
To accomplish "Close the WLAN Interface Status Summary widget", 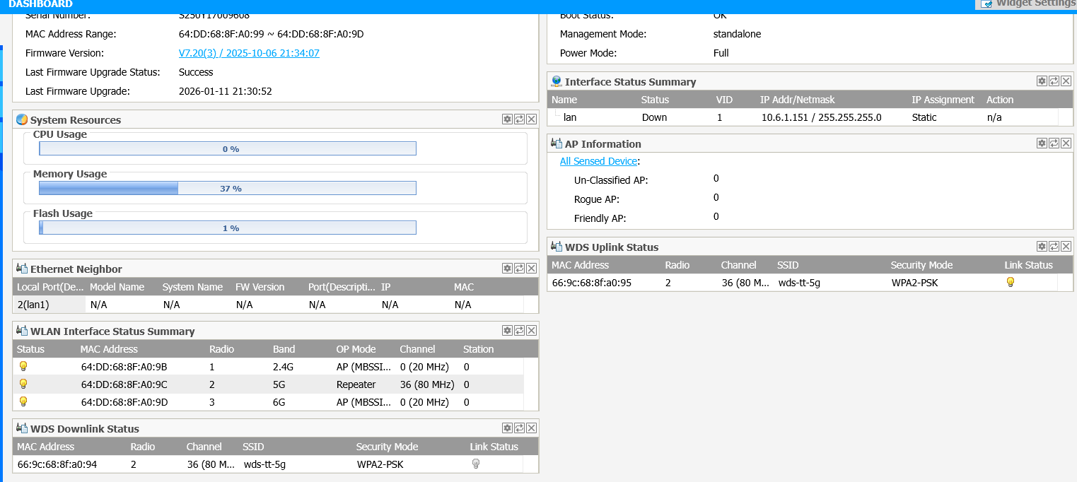I will pyautogui.click(x=531, y=331).
